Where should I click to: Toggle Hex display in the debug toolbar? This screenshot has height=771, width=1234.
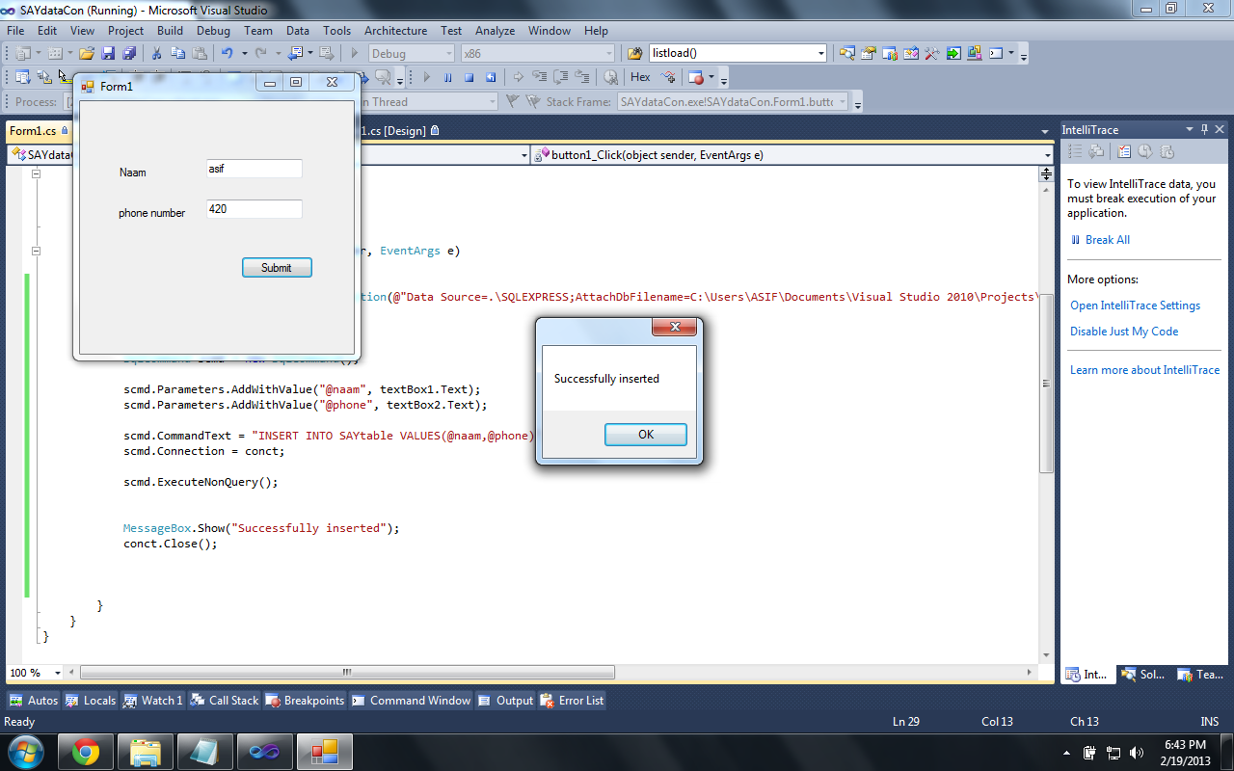(x=640, y=77)
